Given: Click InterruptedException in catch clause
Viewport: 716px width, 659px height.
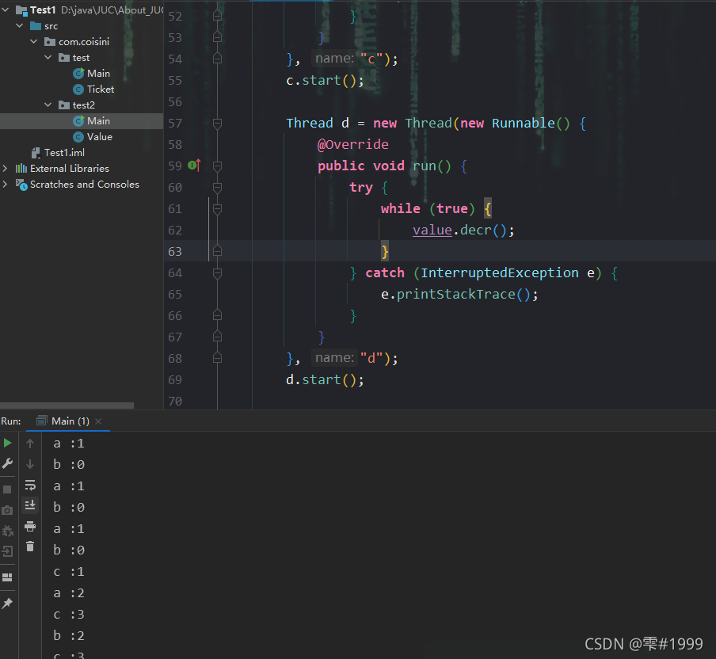Looking at the screenshot, I should (x=500, y=273).
